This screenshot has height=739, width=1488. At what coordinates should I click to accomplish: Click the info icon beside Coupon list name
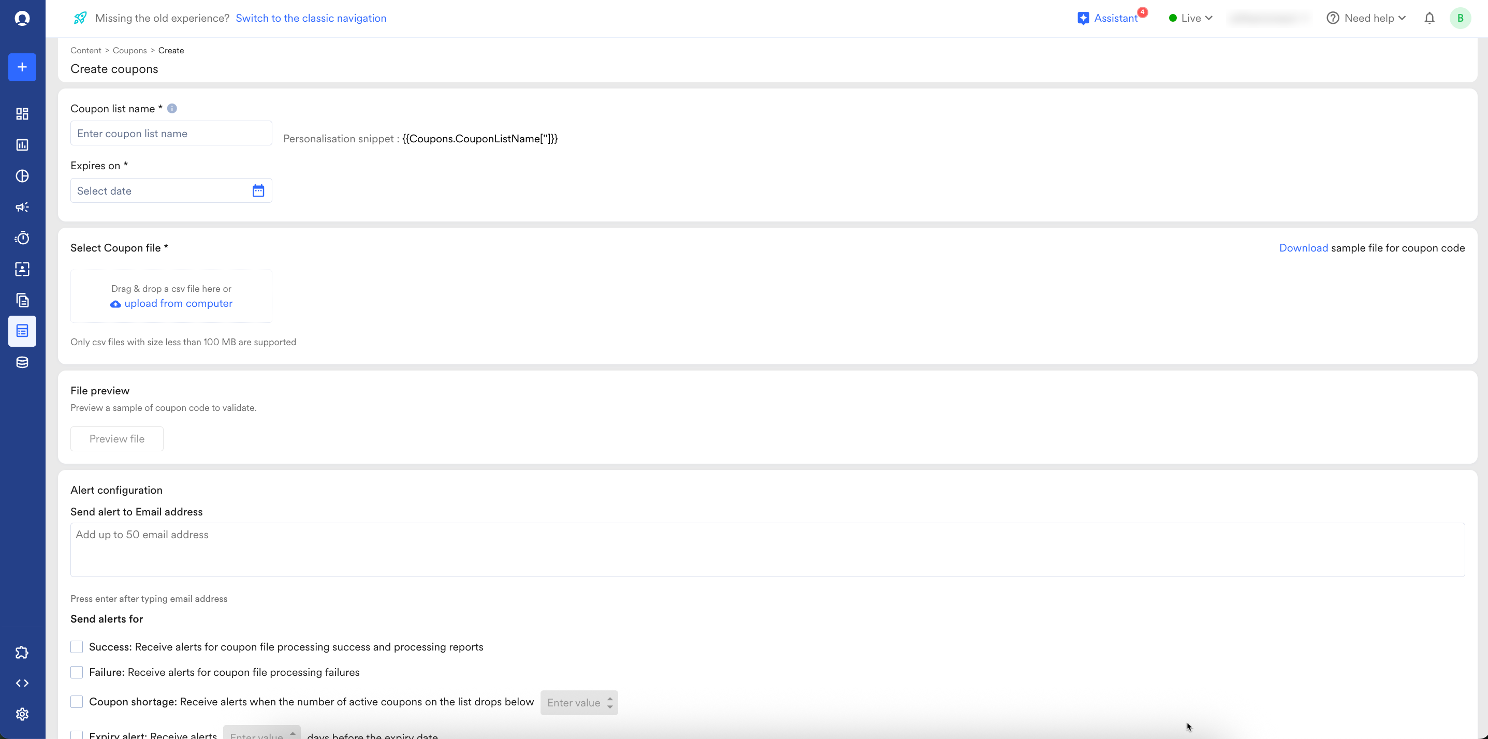pyautogui.click(x=172, y=109)
